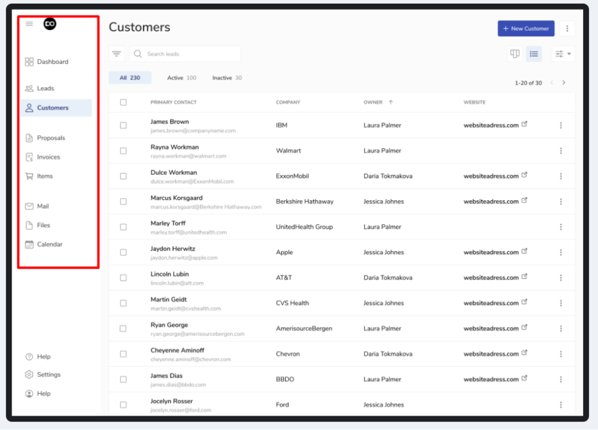Open the filter options icon
This screenshot has width=598, height=430.
coord(116,53)
